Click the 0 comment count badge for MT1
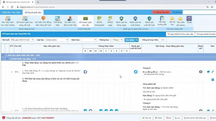Screen dimensions: 216x121 coord(201,72)
